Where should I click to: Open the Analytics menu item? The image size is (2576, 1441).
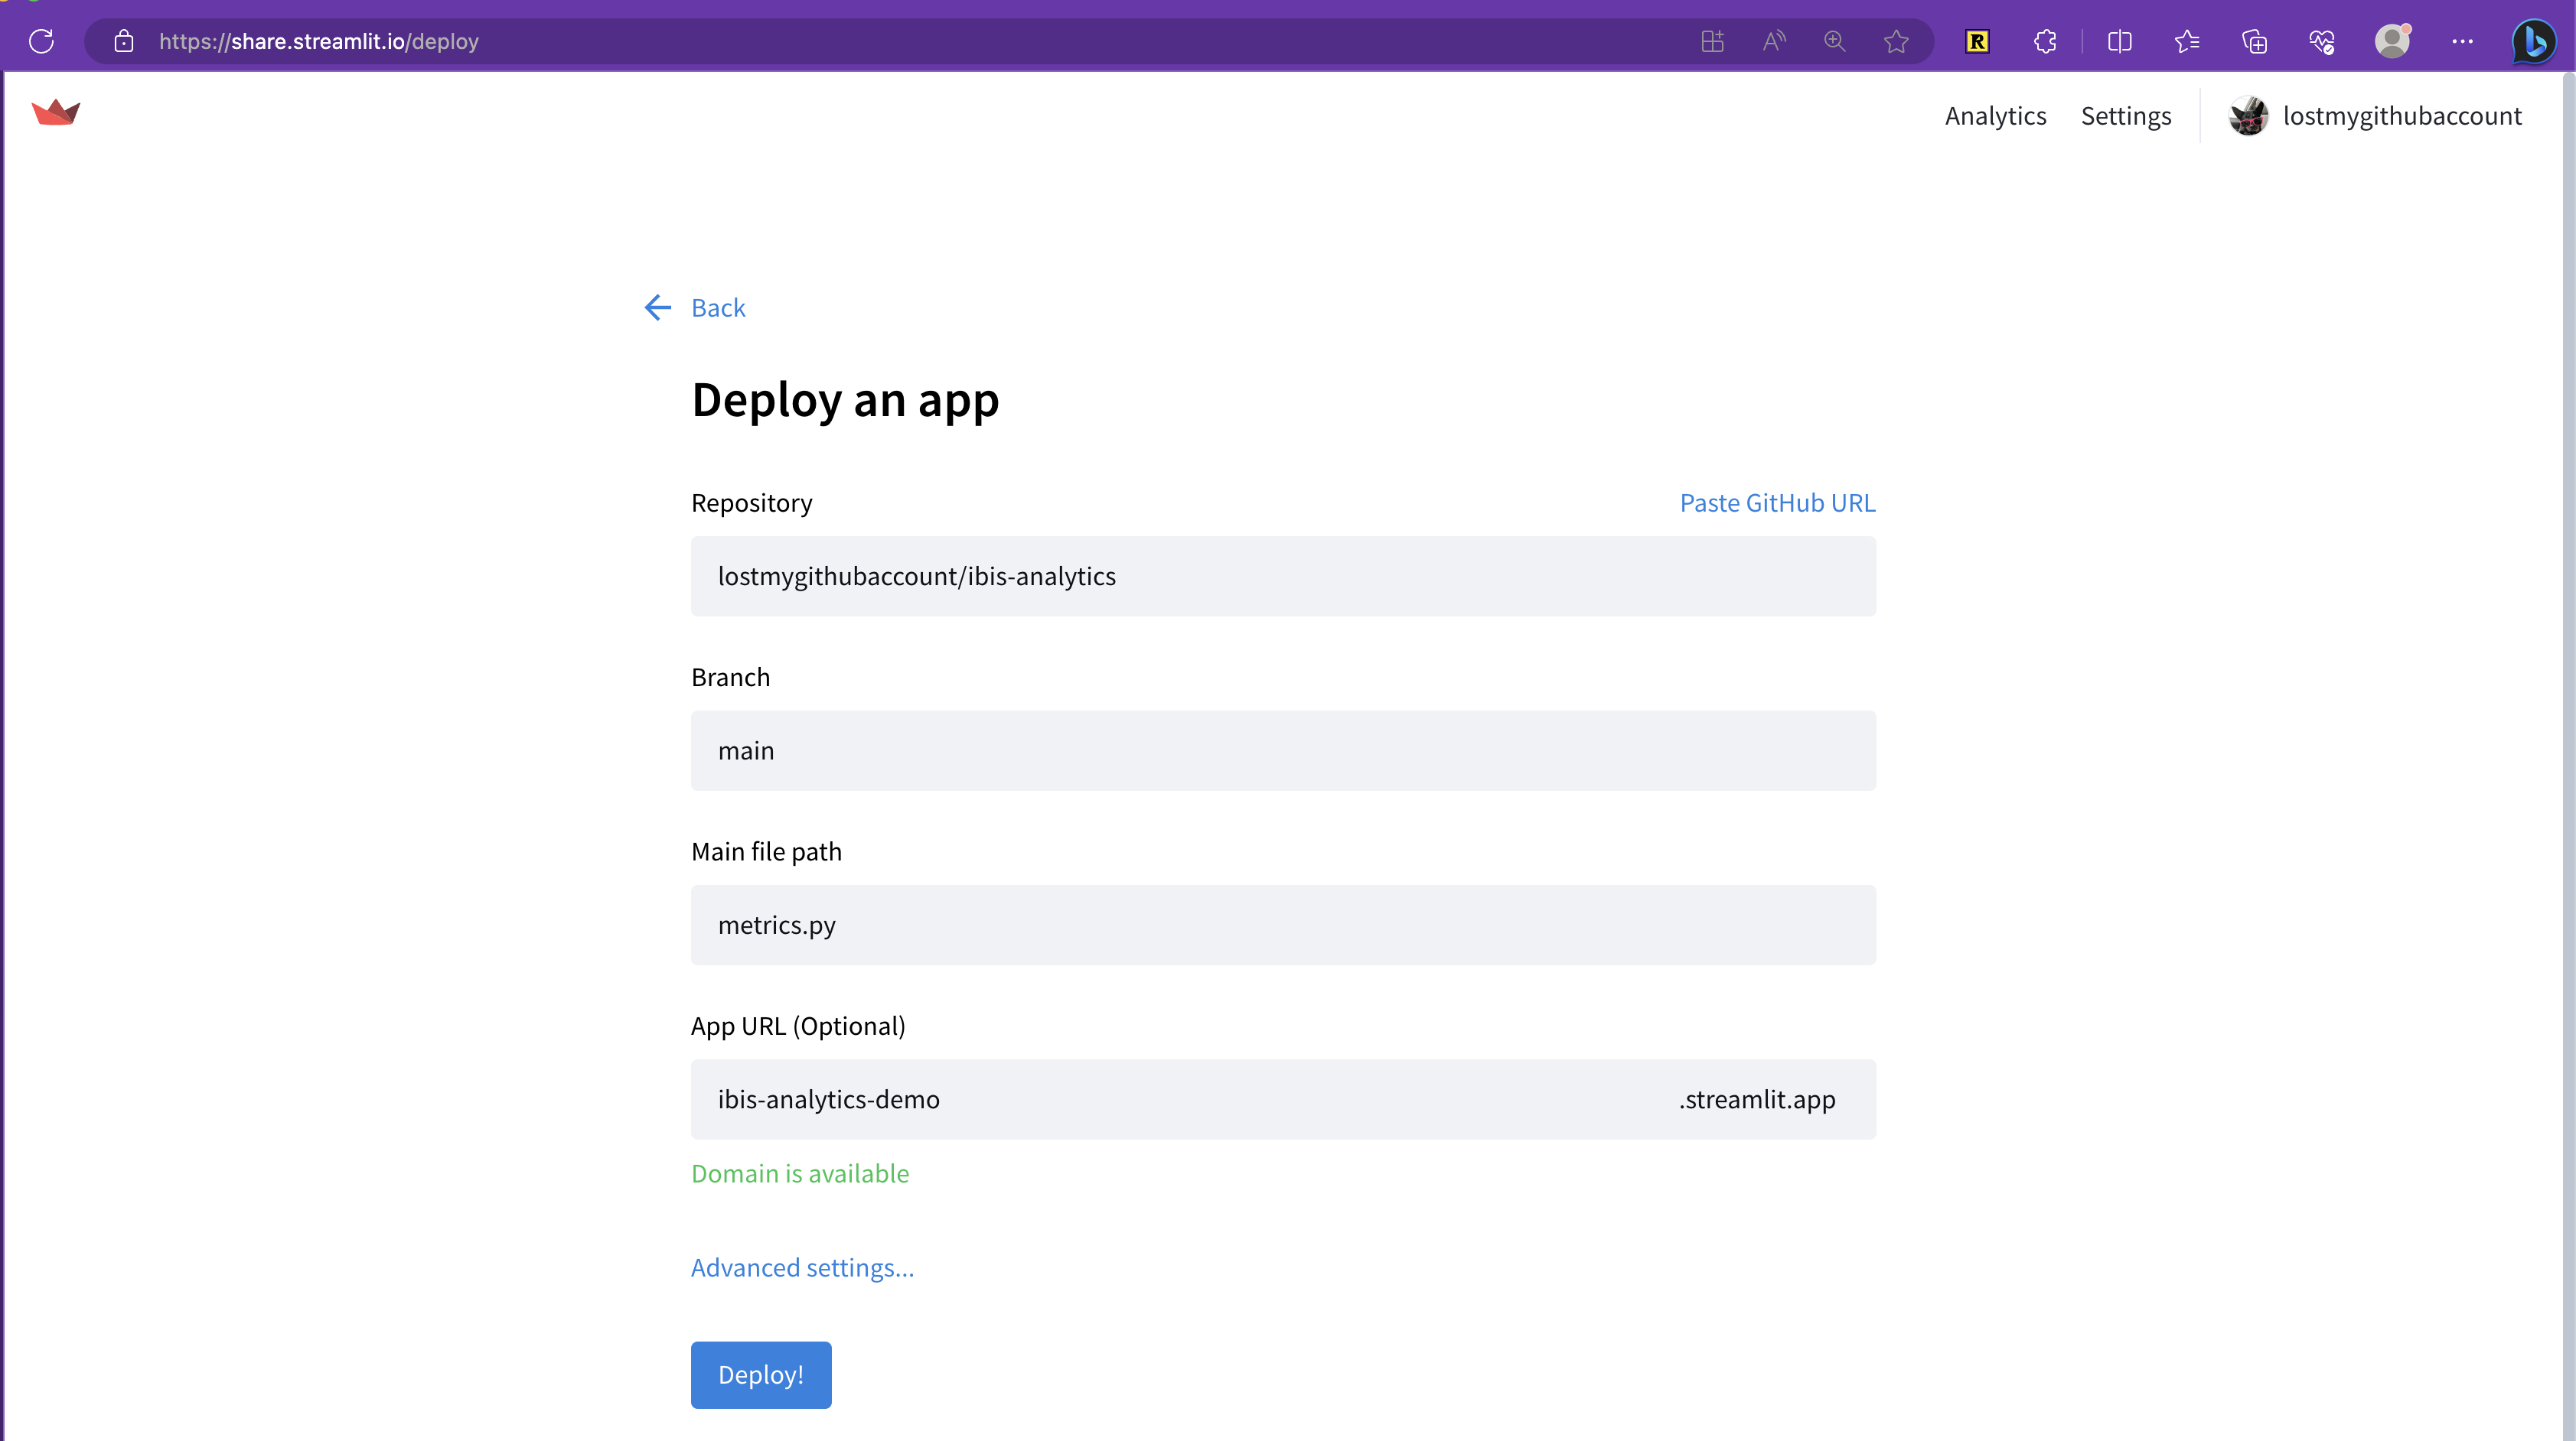point(1995,116)
